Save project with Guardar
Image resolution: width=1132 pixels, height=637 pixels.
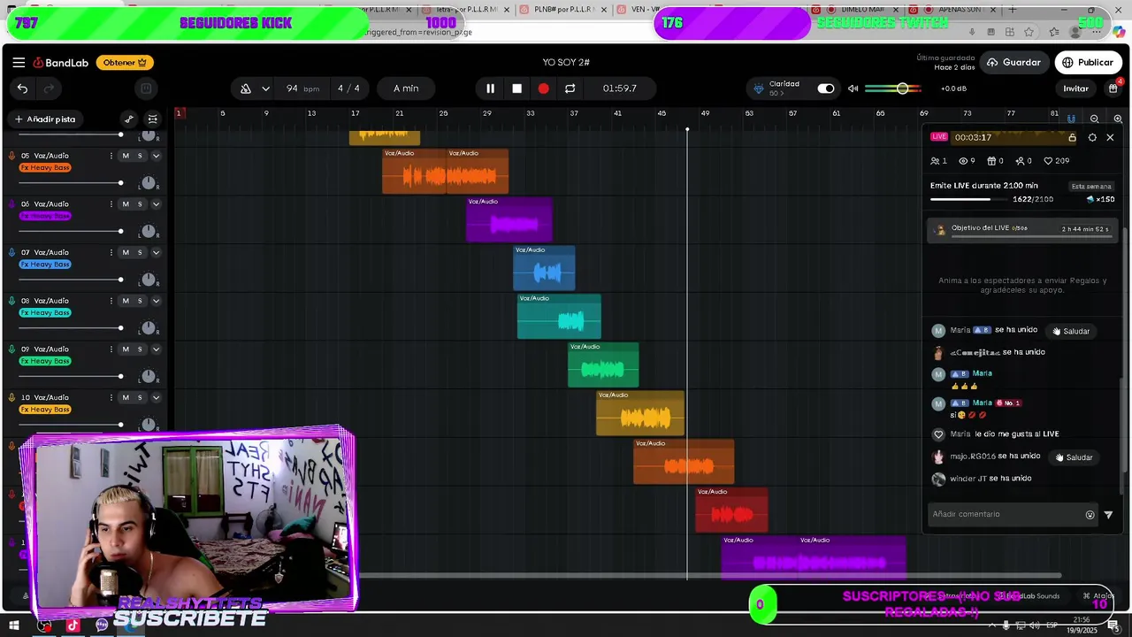(x=1014, y=63)
